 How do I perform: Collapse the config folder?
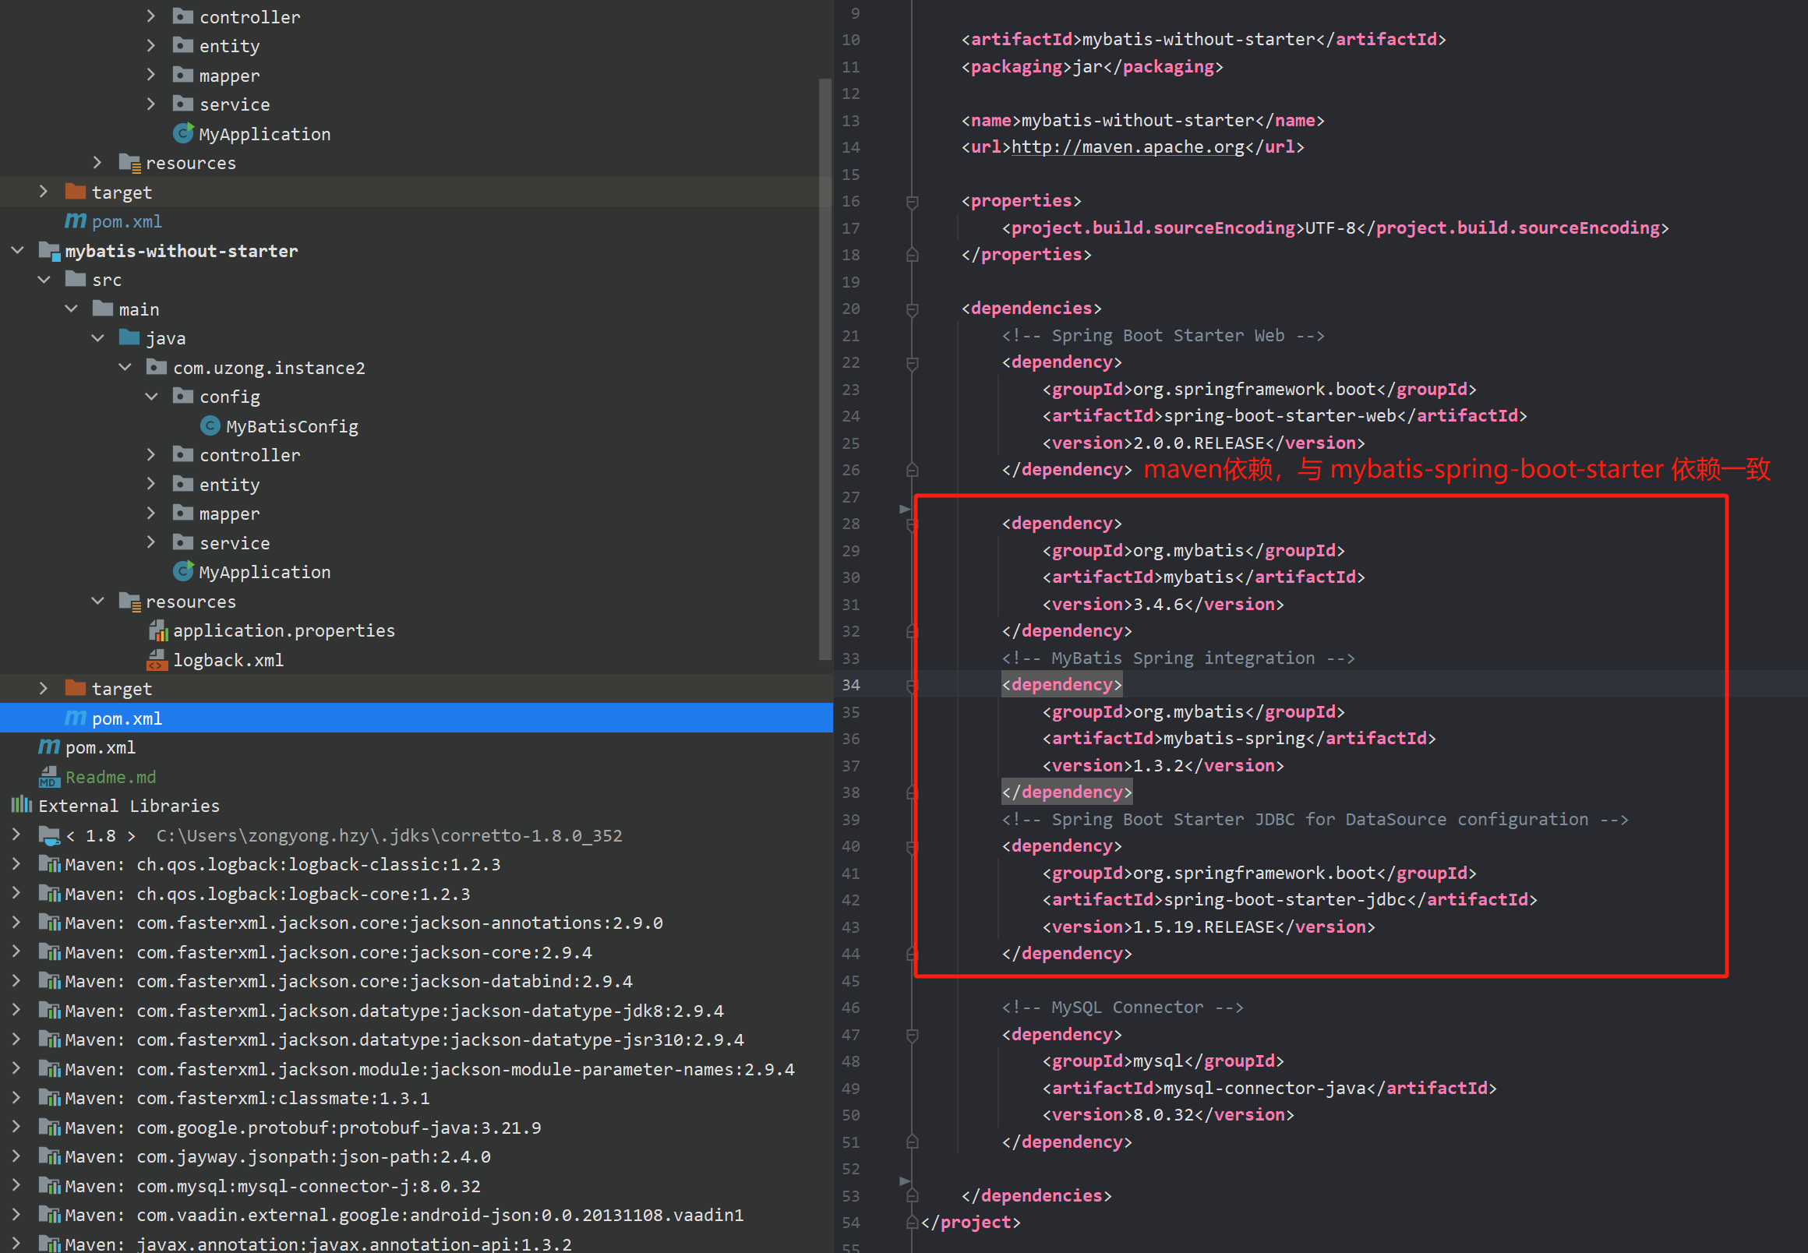coord(151,397)
